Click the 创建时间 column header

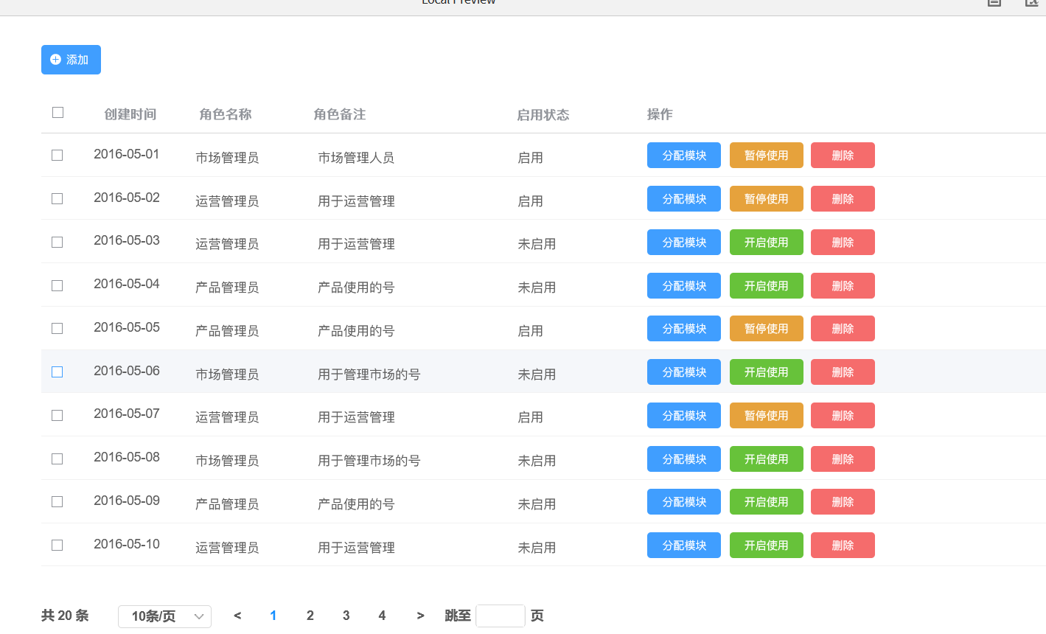130,114
